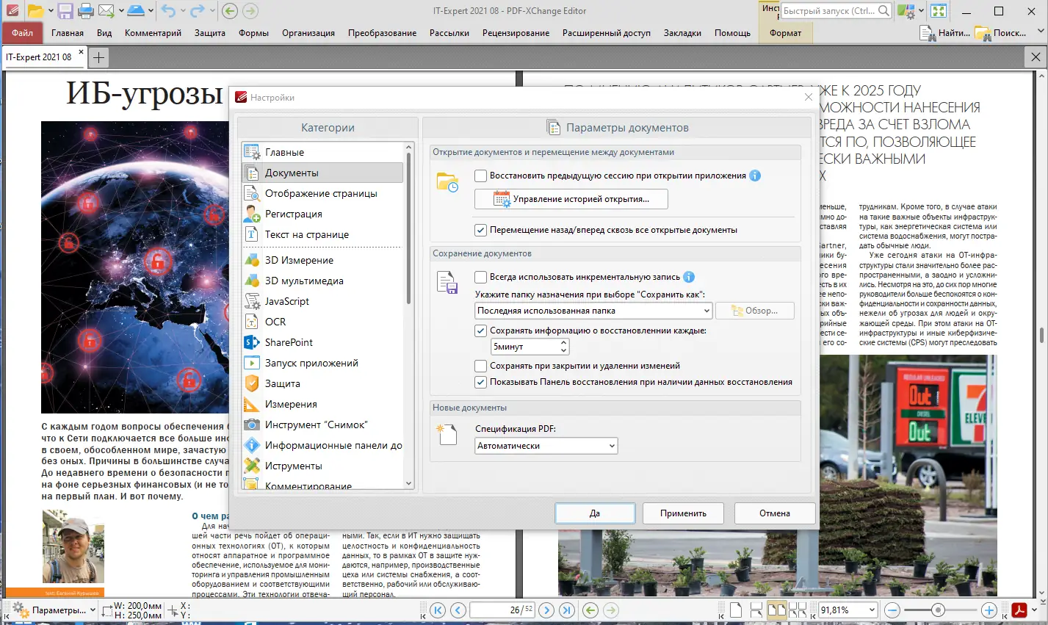Viewport: 1048px width, 625px height.
Task: Toggle 'Сохранять информацию о восстановлении' checkbox
Action: (480, 330)
